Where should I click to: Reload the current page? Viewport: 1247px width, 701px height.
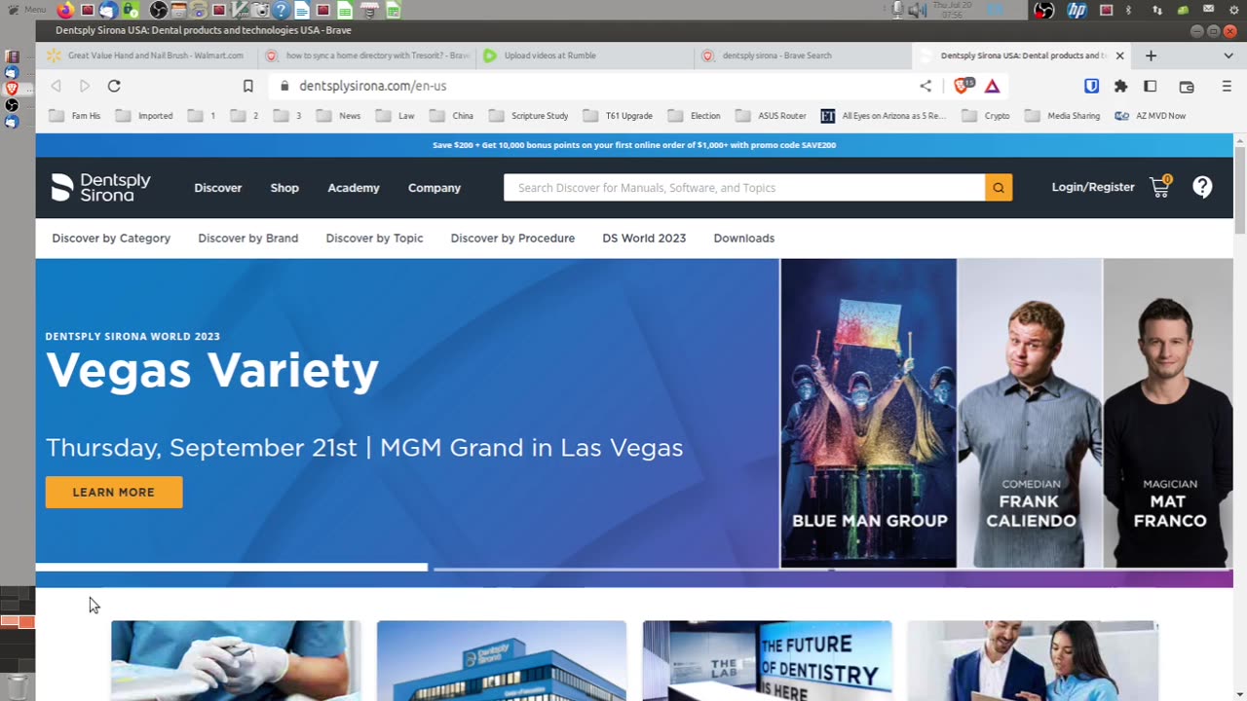point(114,86)
